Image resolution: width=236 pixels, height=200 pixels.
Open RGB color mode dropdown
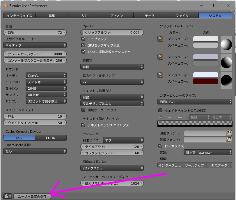(x=199, y=118)
